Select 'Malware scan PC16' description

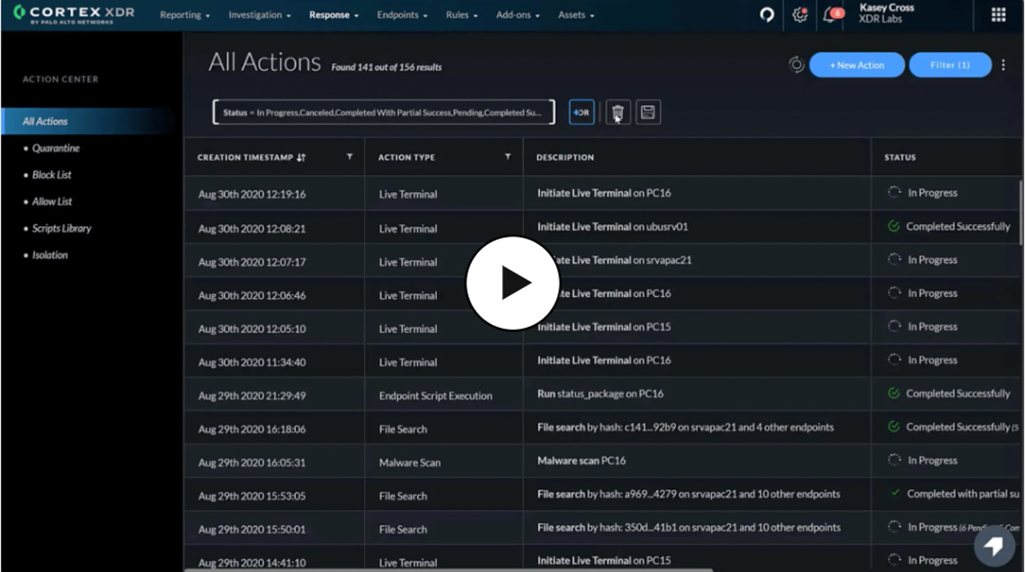point(581,461)
